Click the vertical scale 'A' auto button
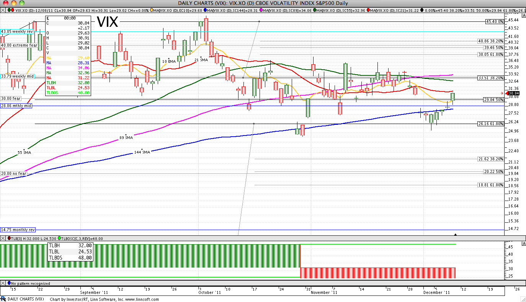This screenshot has width=526, height=302. tap(524, 15)
